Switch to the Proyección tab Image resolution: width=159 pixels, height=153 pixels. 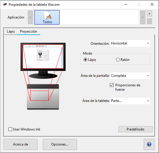28,31
